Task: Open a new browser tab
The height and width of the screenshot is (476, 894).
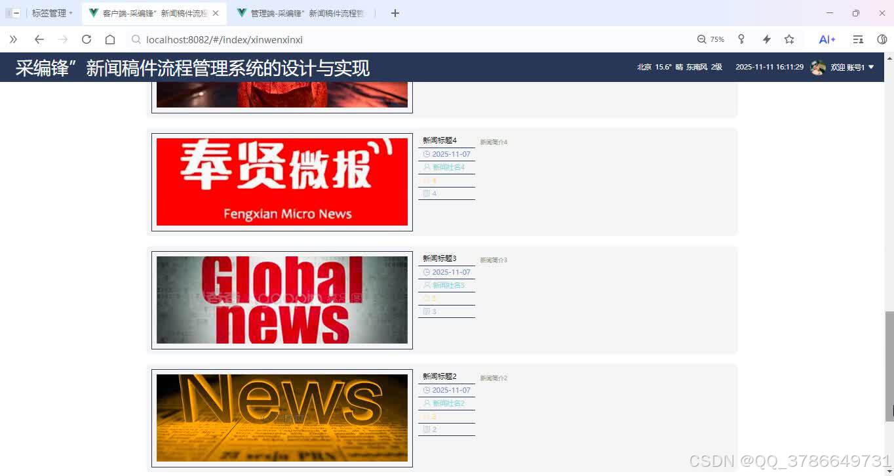Action: (x=395, y=13)
